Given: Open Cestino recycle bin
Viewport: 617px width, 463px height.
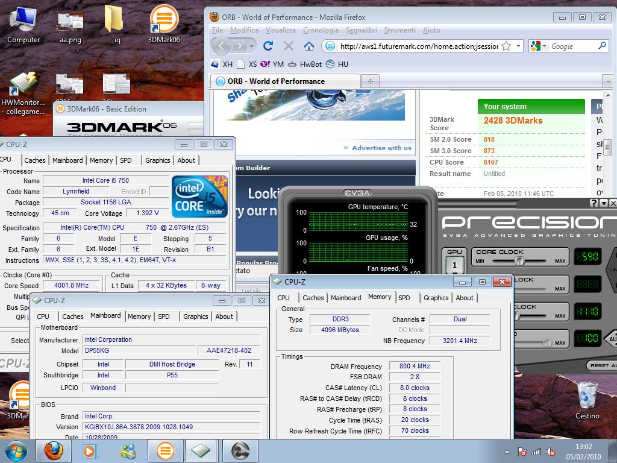Looking at the screenshot, I should pos(587,400).
